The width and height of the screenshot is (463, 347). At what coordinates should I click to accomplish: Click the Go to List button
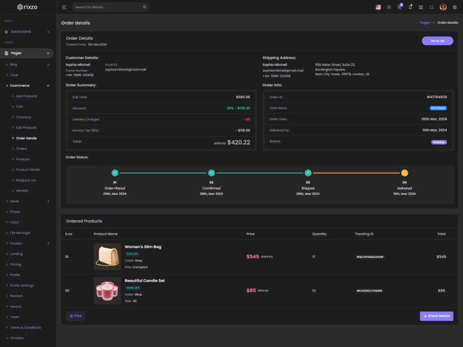(x=437, y=40)
